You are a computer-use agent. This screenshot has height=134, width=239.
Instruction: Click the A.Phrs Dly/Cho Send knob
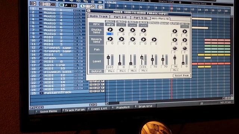coord(175,31)
